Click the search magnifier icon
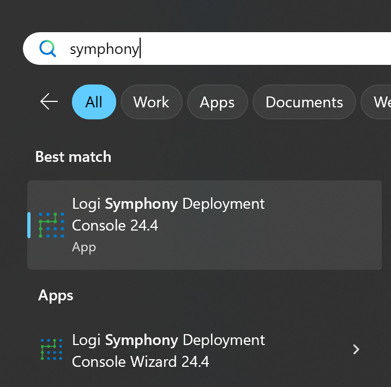This screenshot has height=387, width=391. [48, 49]
